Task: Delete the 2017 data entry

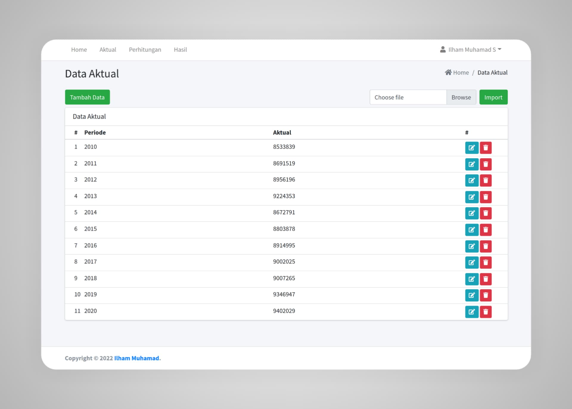Action: coord(486,263)
